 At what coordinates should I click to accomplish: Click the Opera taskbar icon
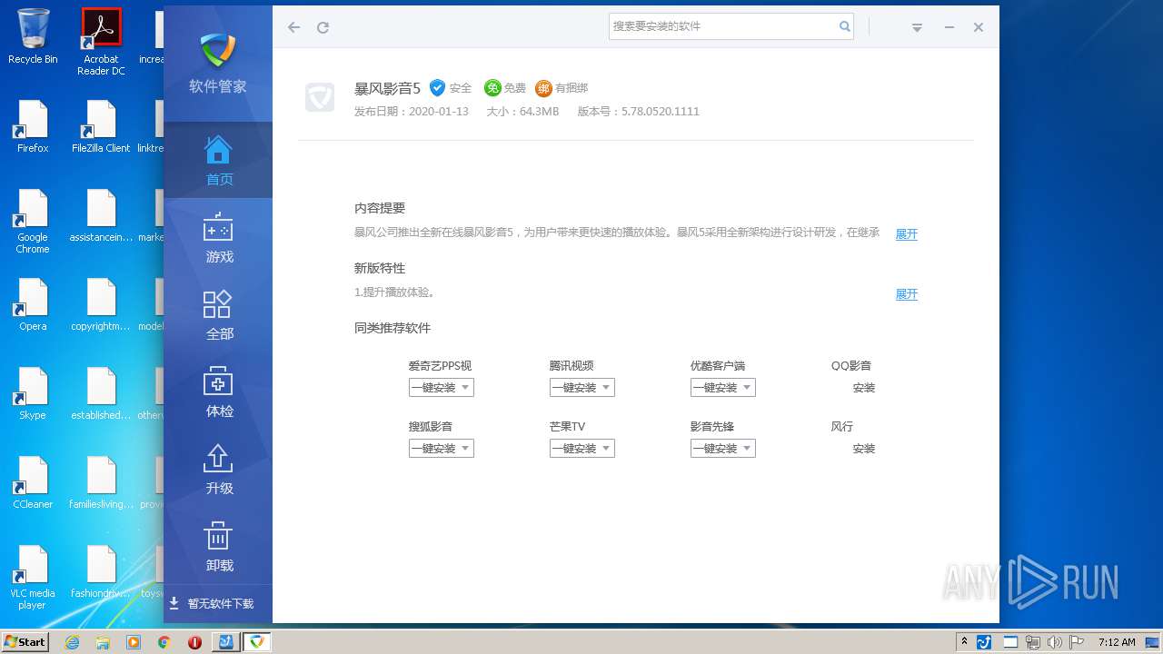tap(194, 642)
